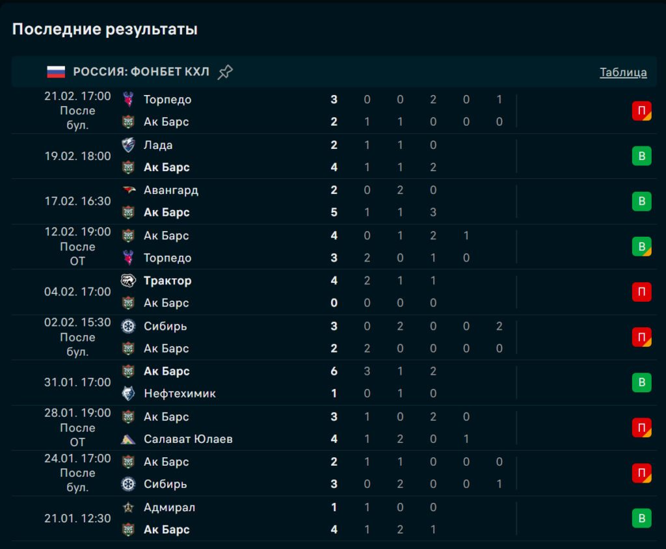
Task: Click the Торпедо logo in 21.02 match
Action: tap(128, 100)
